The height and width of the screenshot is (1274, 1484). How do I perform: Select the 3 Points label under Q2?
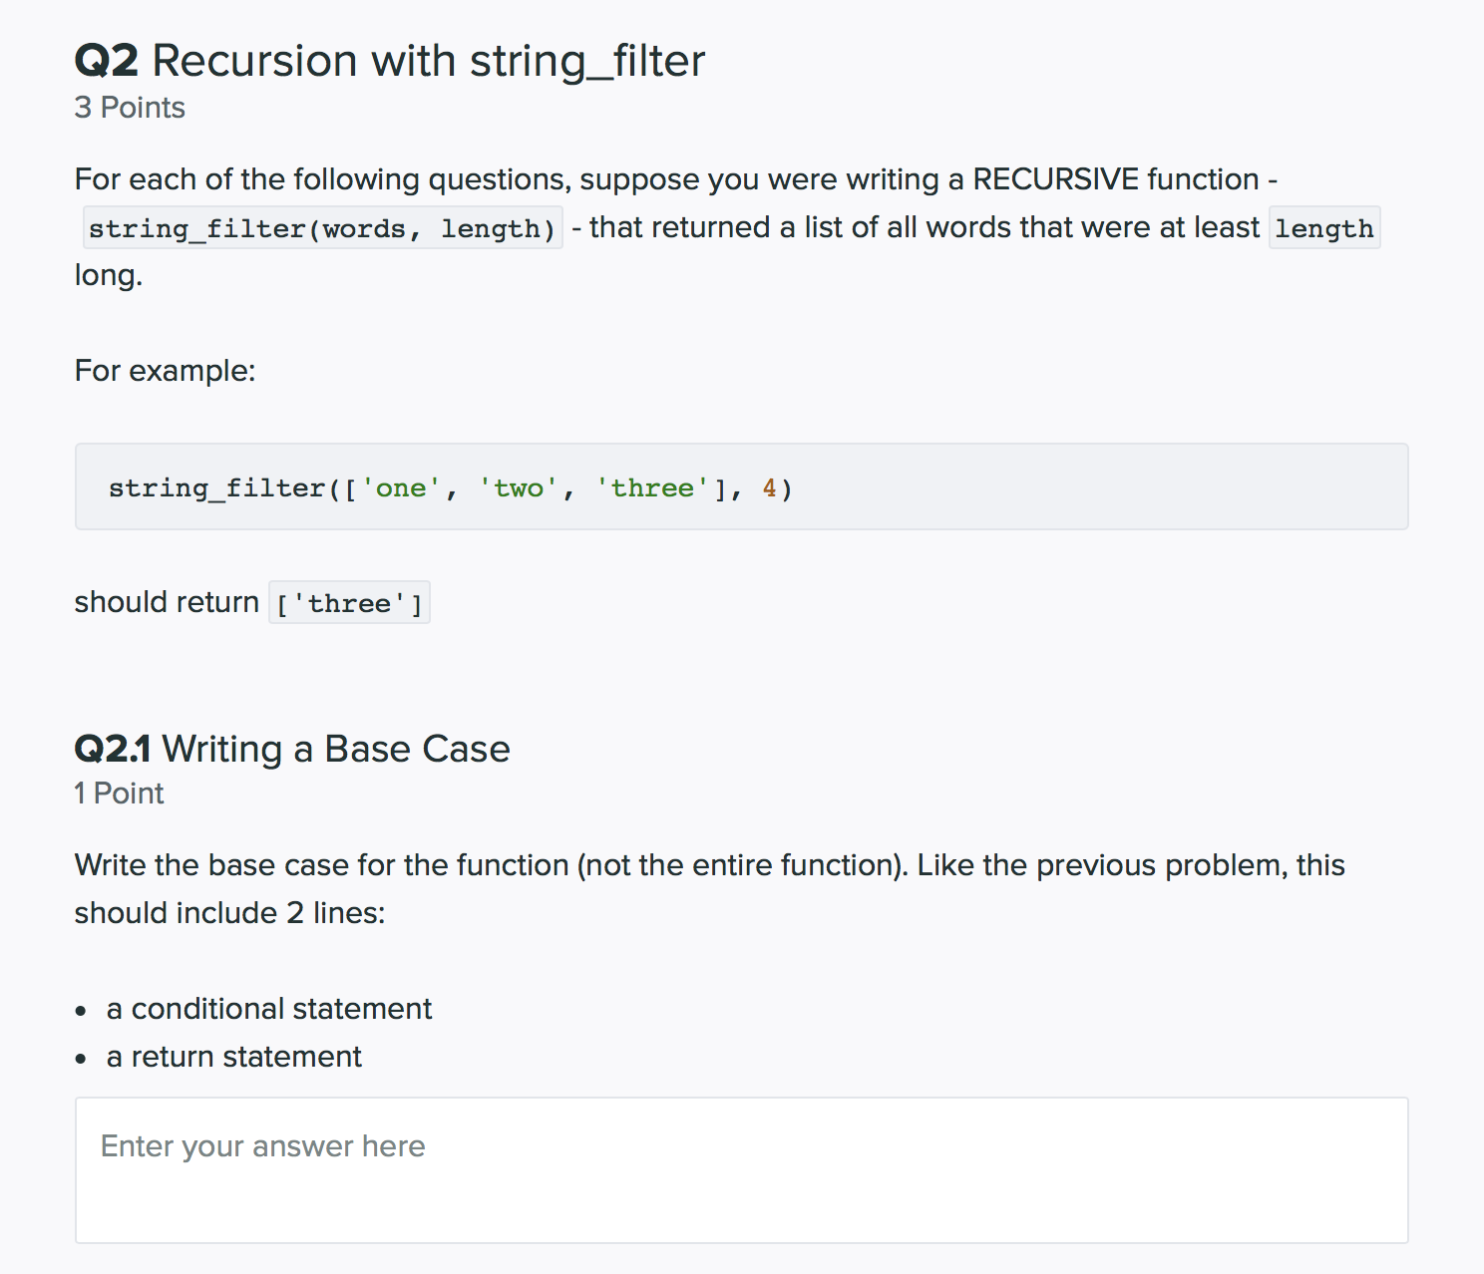(x=129, y=107)
